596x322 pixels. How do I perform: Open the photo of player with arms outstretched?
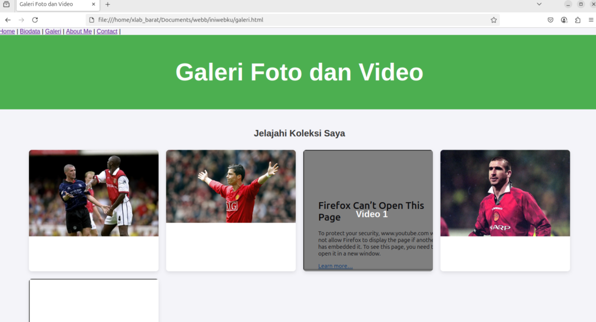230,186
